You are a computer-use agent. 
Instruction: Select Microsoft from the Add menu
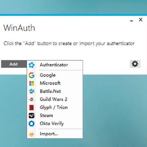coord(55,83)
